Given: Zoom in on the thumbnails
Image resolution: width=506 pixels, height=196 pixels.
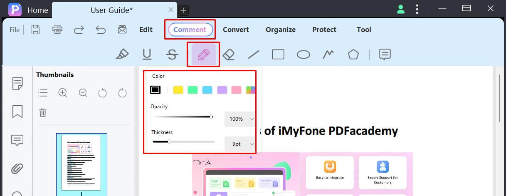Looking at the screenshot, I should coord(63,92).
